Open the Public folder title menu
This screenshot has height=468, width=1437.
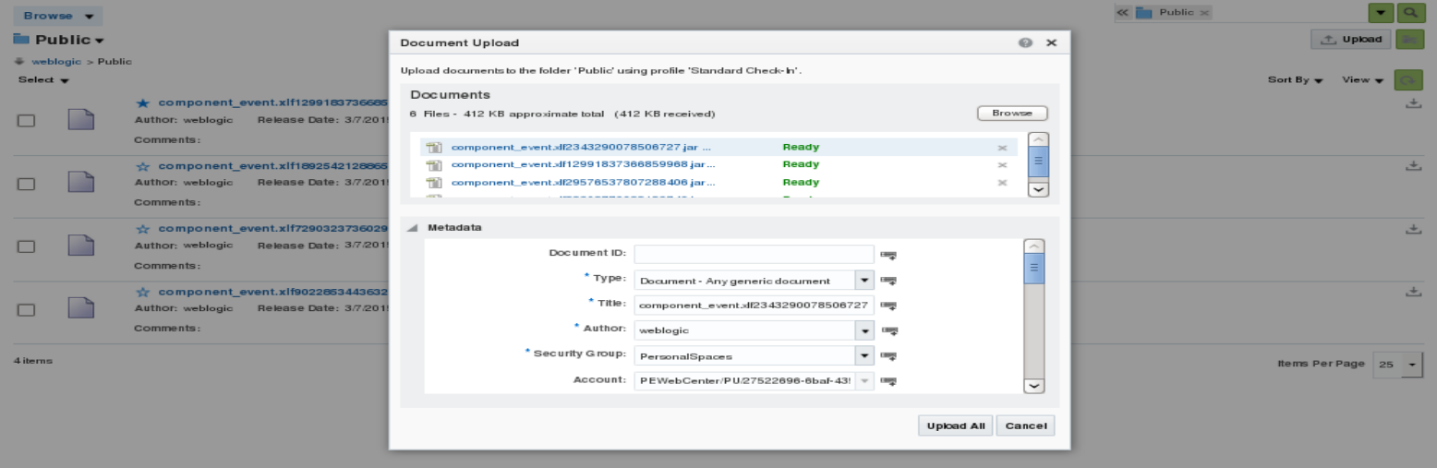point(70,41)
